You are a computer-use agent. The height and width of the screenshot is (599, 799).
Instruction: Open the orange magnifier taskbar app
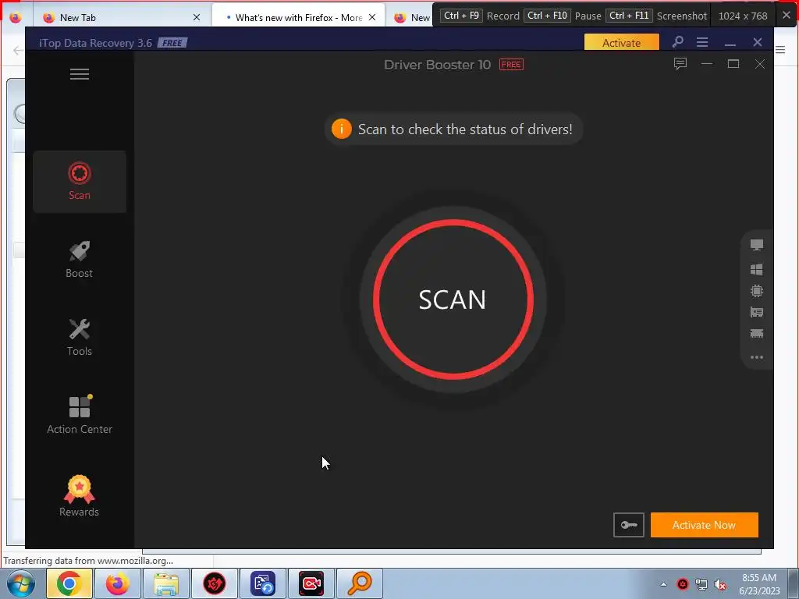pyautogui.click(x=360, y=583)
